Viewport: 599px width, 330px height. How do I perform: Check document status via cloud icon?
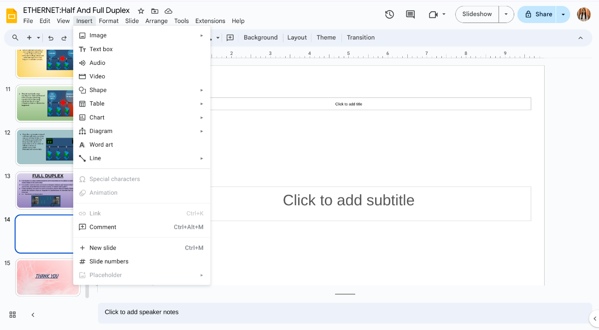click(x=168, y=11)
